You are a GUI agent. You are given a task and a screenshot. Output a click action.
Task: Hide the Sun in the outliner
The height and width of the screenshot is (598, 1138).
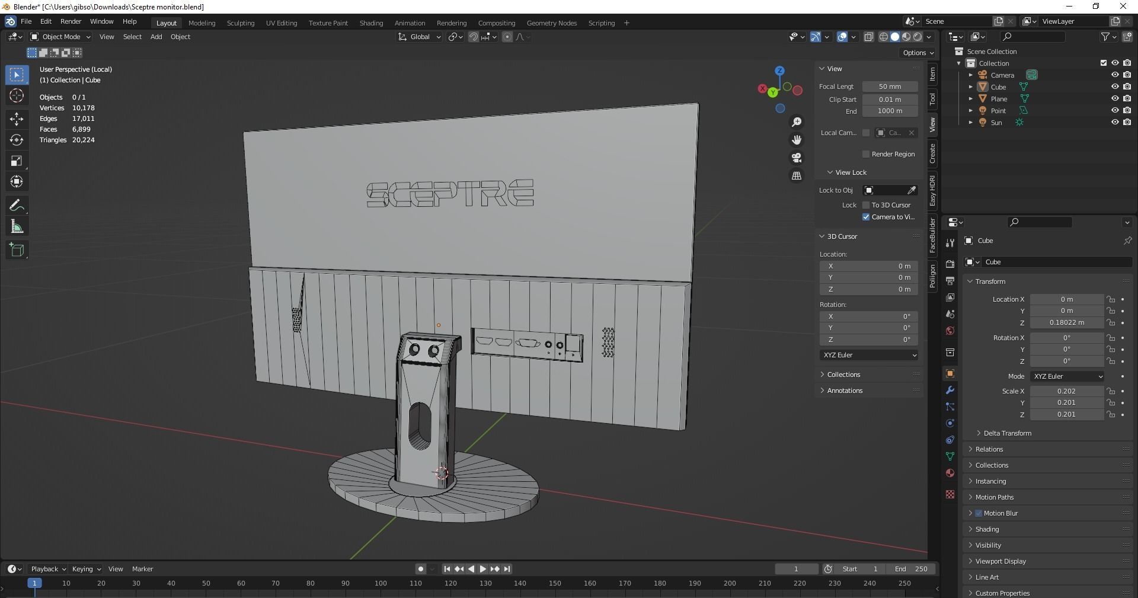(1115, 122)
